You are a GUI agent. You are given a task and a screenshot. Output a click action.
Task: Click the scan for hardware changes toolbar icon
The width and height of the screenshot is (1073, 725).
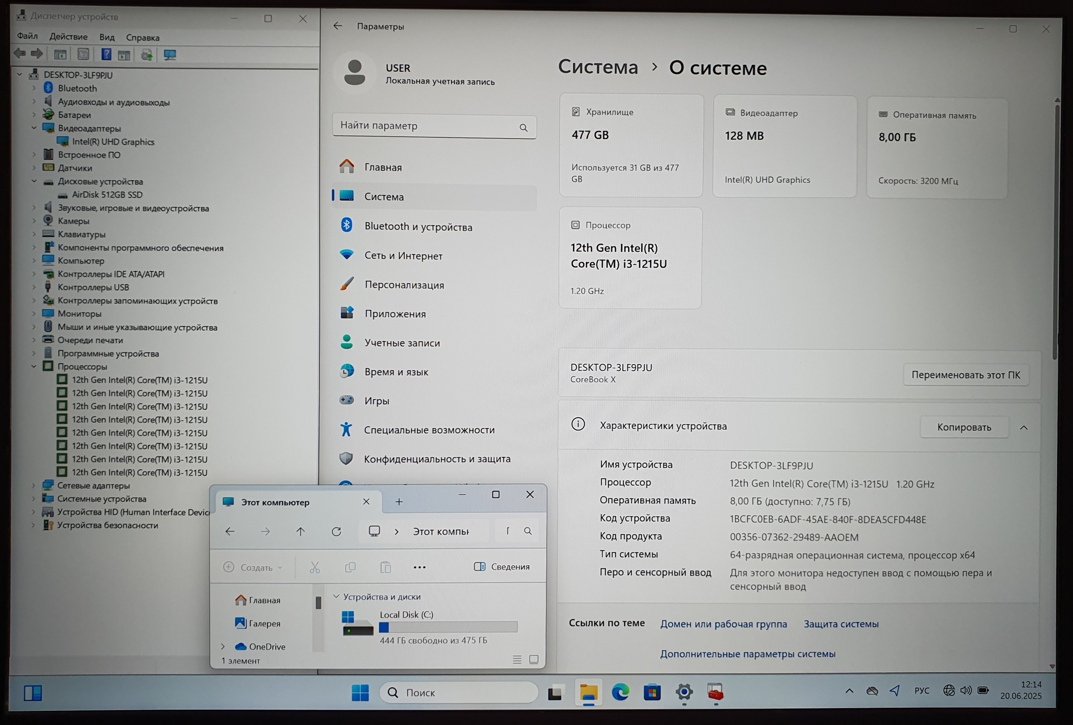pyautogui.click(x=169, y=54)
